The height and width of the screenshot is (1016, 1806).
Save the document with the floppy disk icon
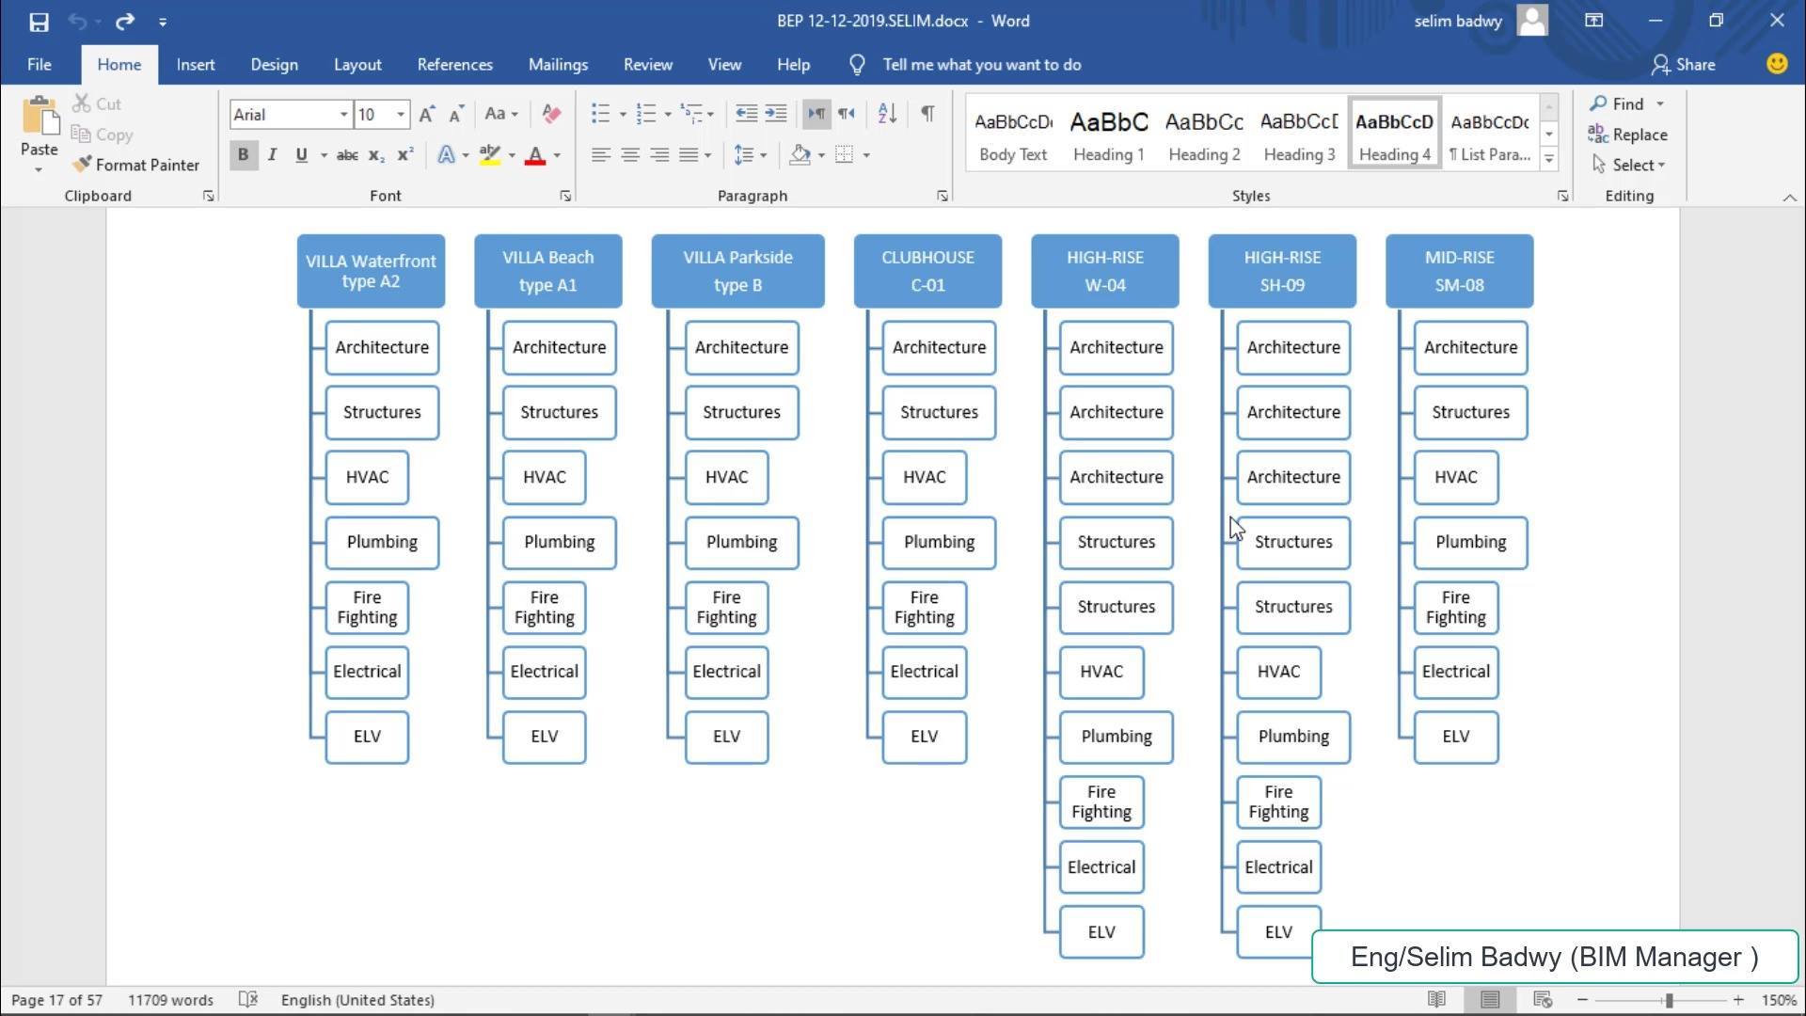click(39, 21)
